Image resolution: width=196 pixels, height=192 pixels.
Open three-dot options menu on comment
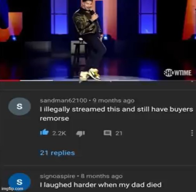(x=192, y=133)
